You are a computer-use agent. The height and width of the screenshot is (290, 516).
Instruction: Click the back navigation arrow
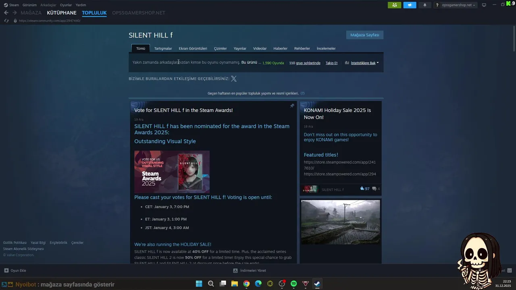(x=6, y=13)
